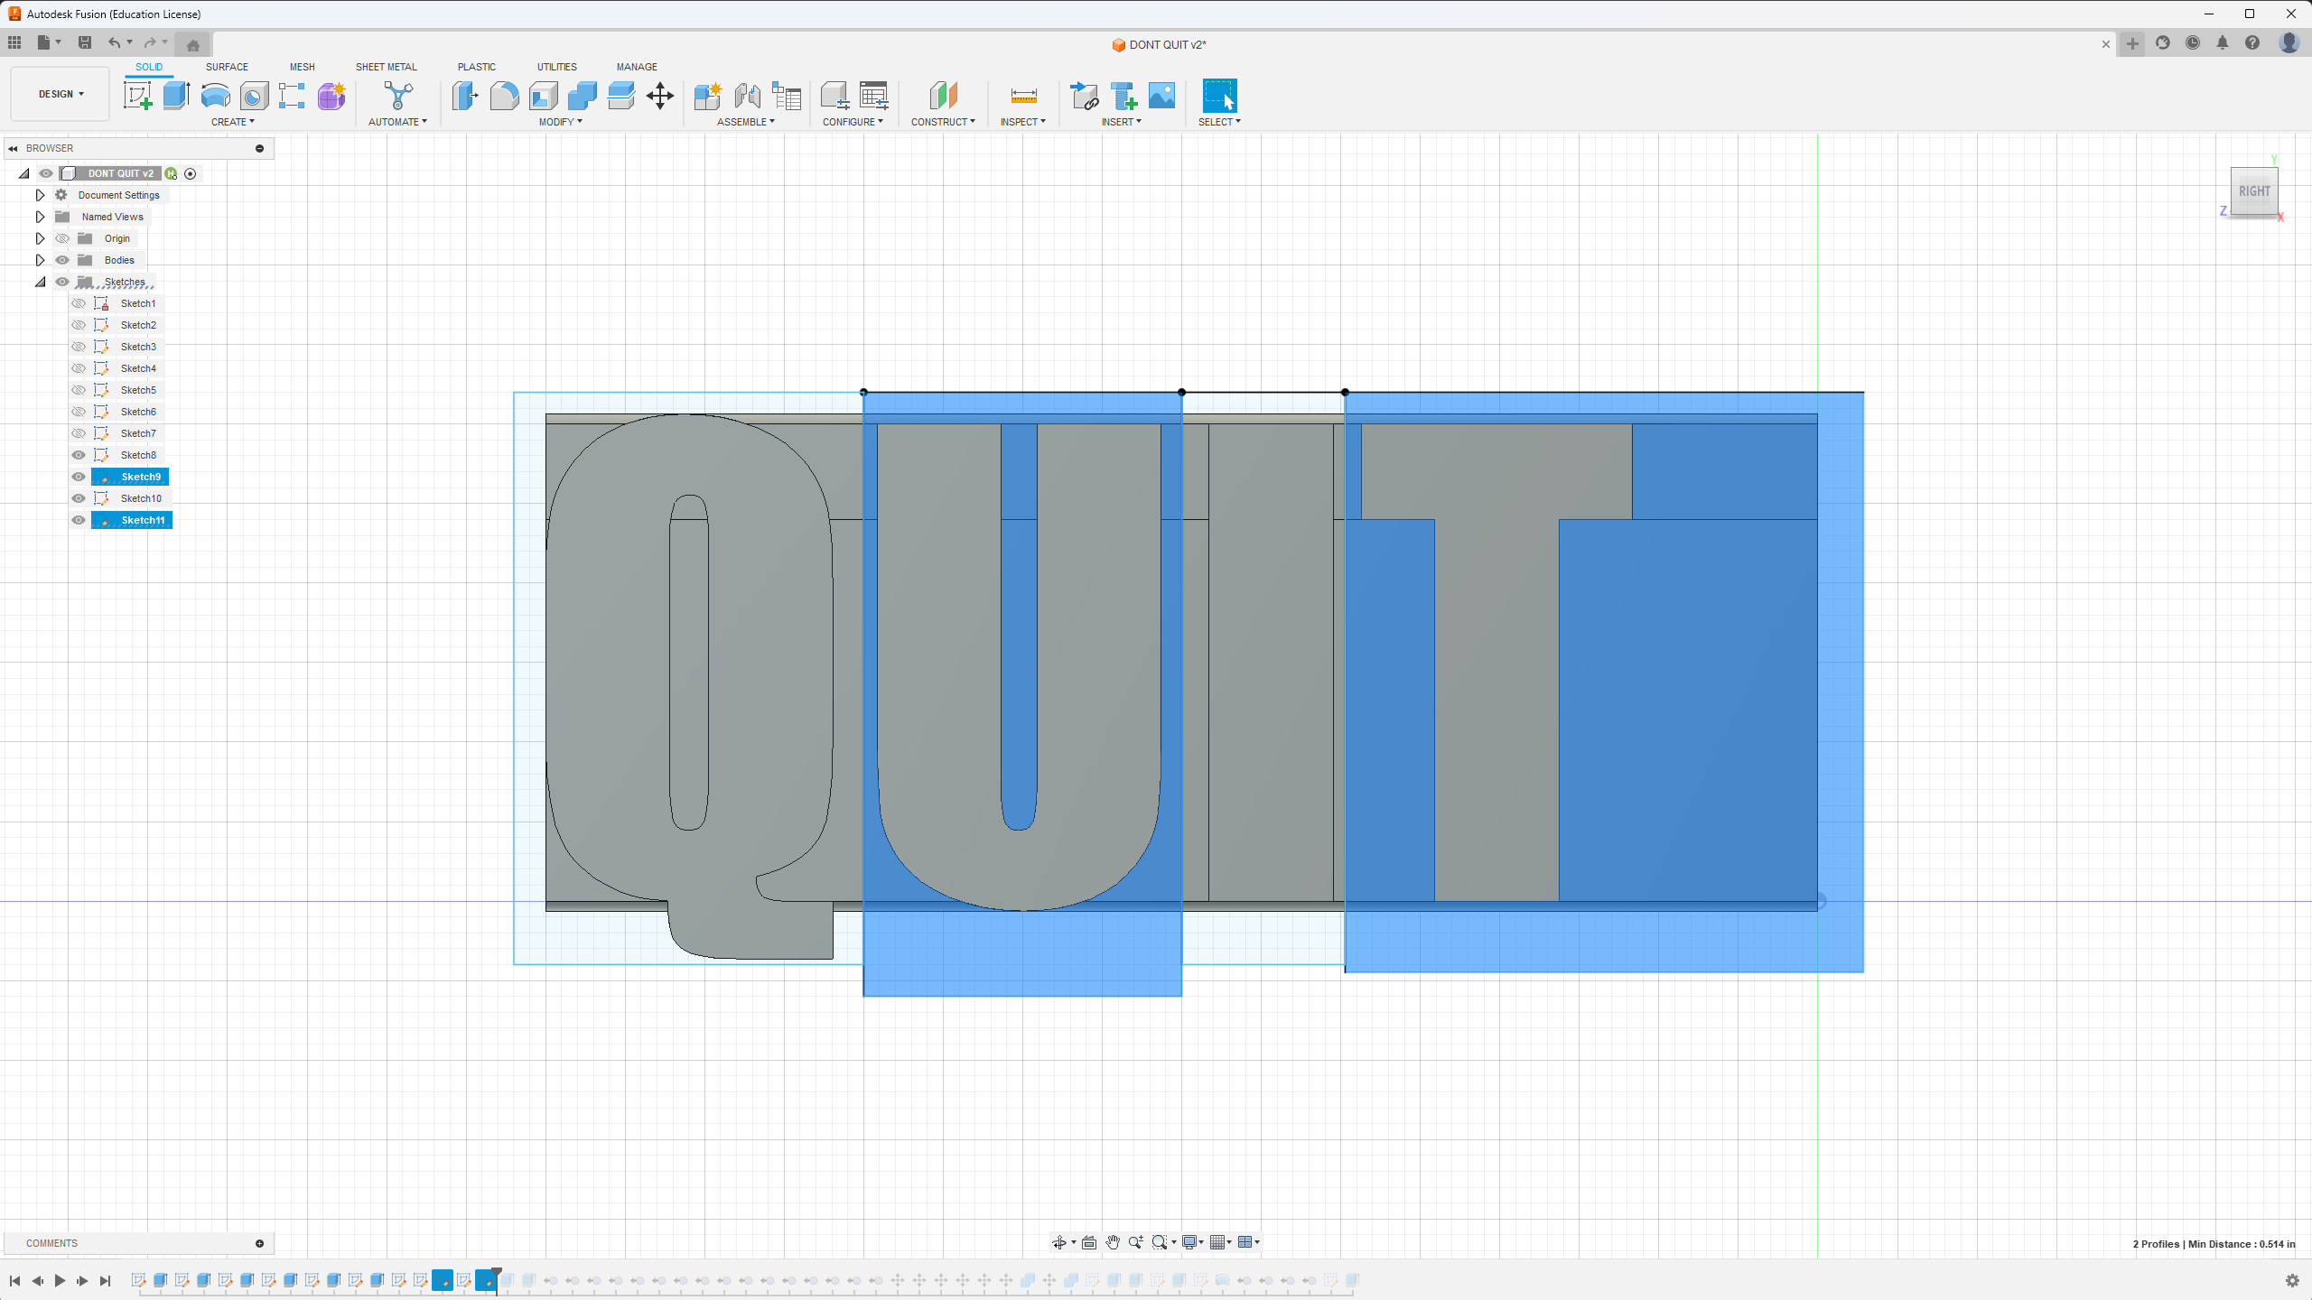The image size is (2312, 1300).
Task: Hide Sketch11 using its eye icon
Action: [79, 520]
